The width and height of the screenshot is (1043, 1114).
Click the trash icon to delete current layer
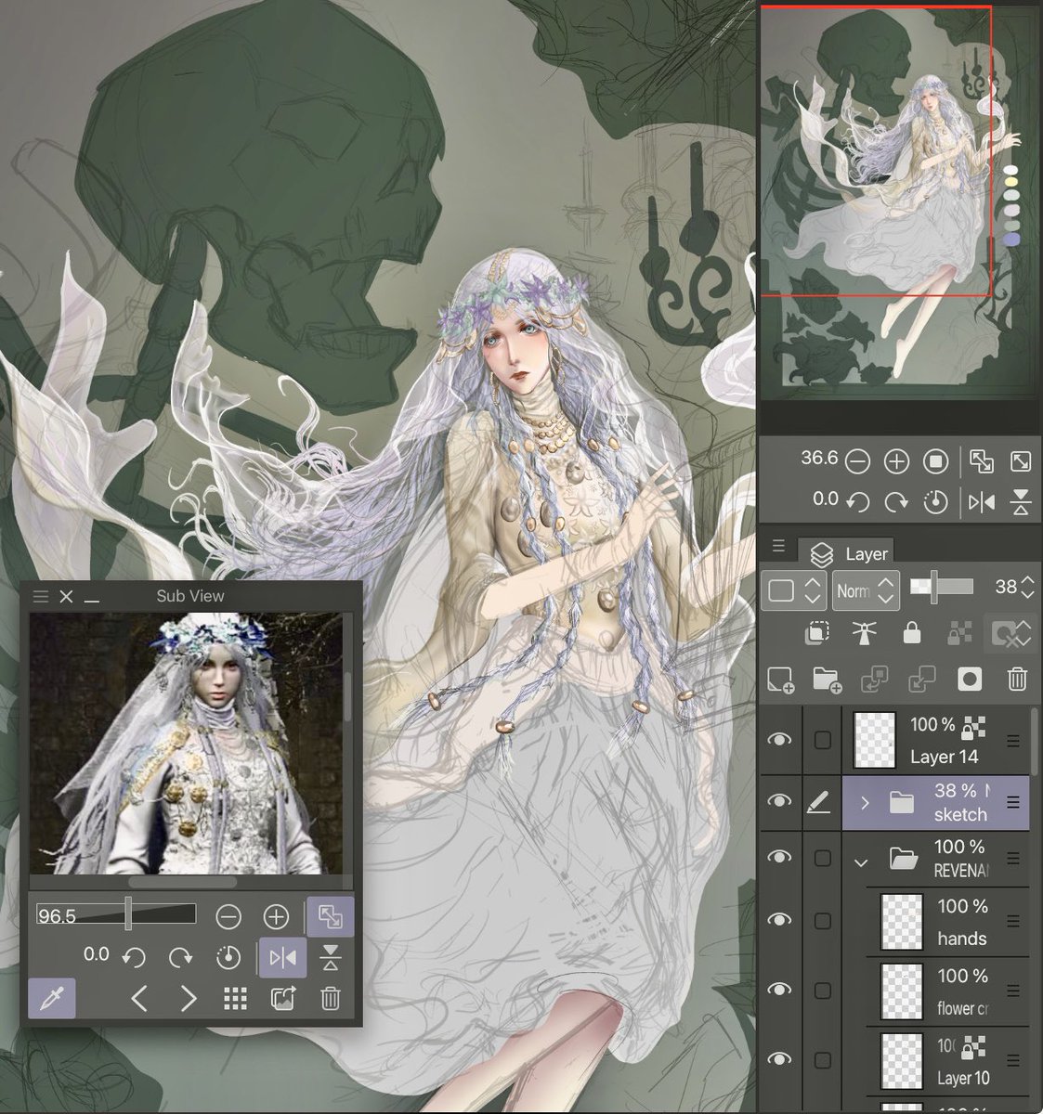click(x=1017, y=680)
